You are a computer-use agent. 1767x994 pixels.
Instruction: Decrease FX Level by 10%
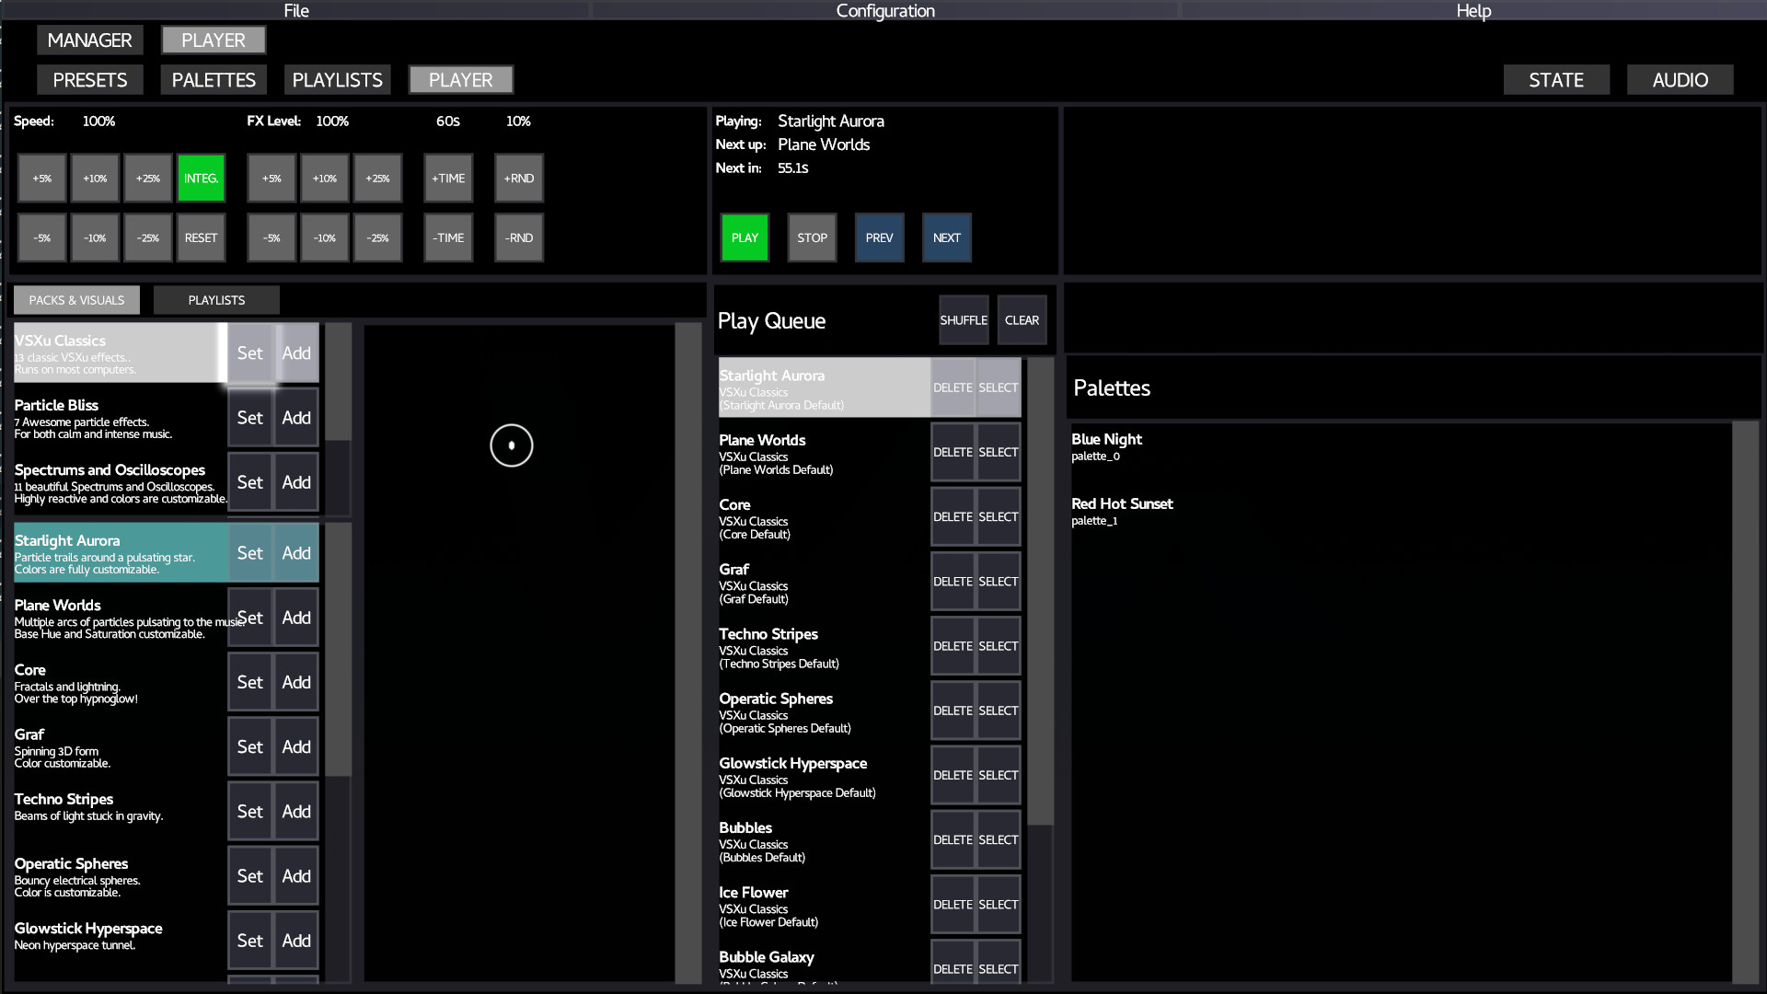coord(324,237)
